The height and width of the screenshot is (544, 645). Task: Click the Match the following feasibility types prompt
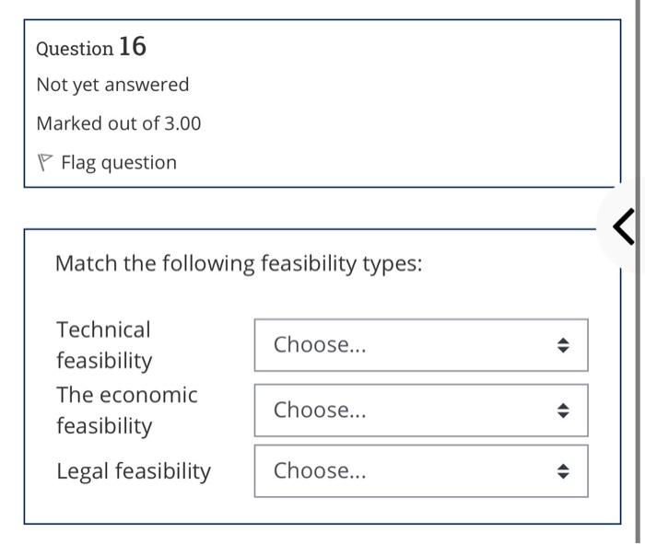pos(239,264)
